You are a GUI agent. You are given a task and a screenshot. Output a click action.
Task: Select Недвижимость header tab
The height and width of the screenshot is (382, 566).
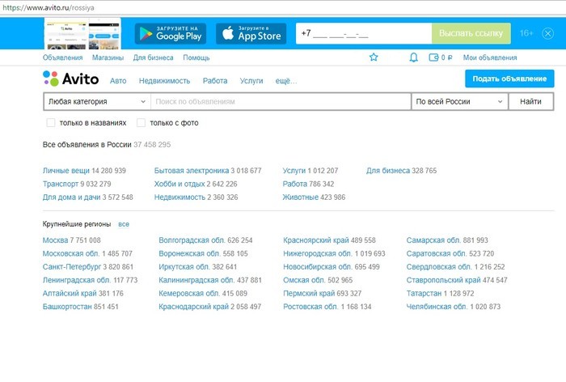tap(165, 81)
